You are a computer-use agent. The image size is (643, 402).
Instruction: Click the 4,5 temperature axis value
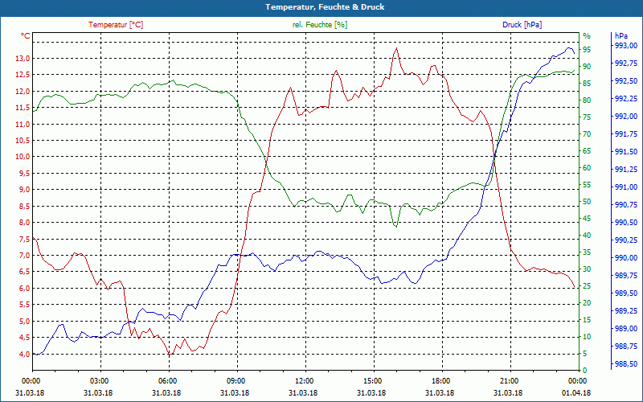coord(24,337)
